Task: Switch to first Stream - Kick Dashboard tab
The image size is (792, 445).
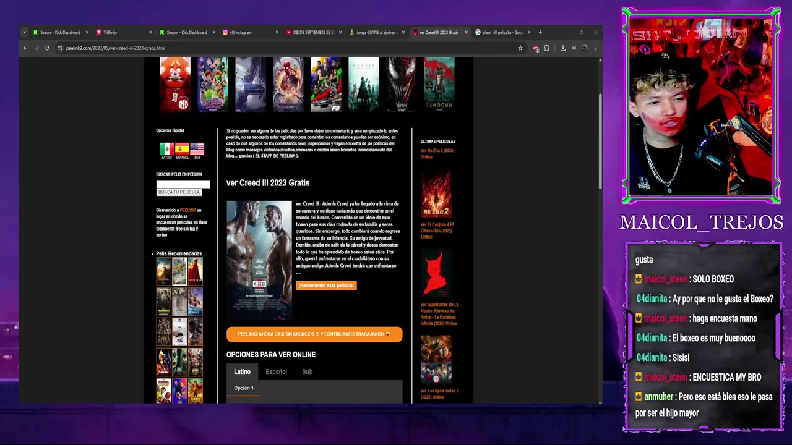Action: click(x=60, y=32)
